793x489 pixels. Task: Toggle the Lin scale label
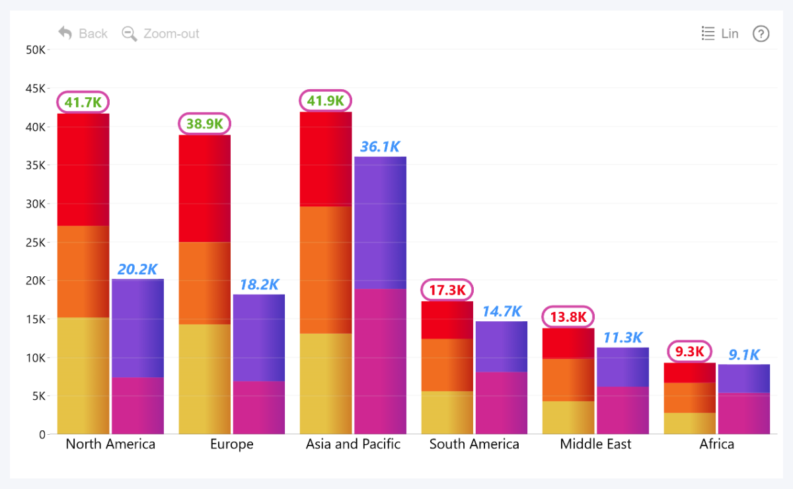point(730,34)
